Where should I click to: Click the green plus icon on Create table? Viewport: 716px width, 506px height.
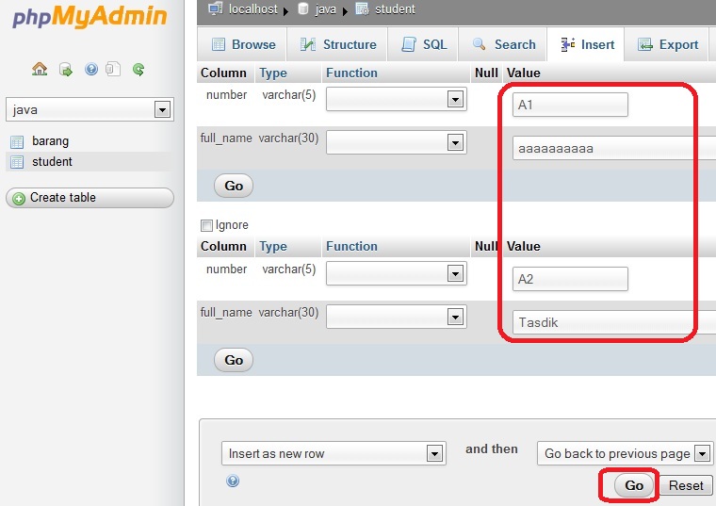coord(19,199)
